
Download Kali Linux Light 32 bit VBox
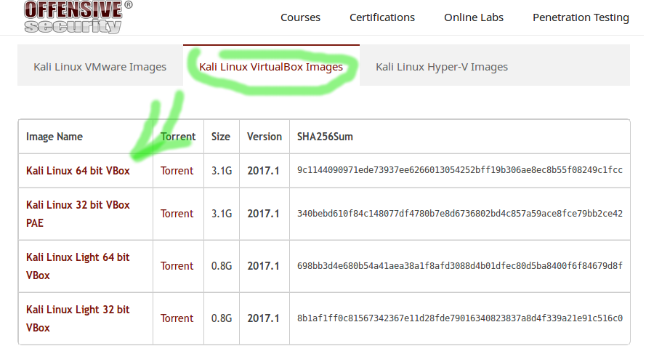click(78, 318)
